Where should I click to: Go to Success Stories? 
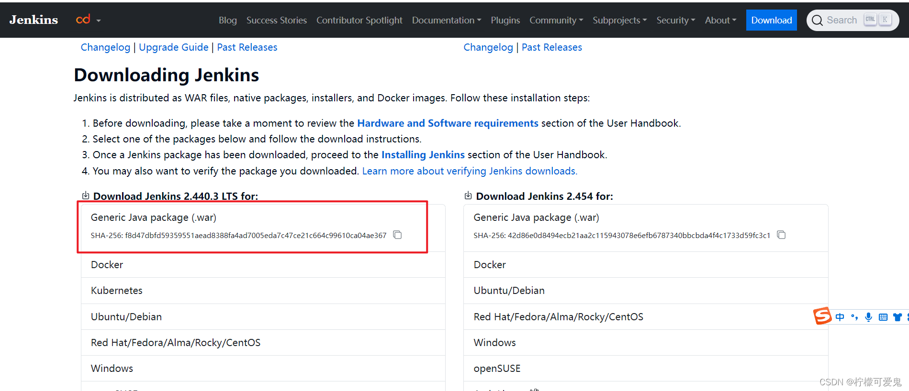click(x=277, y=20)
